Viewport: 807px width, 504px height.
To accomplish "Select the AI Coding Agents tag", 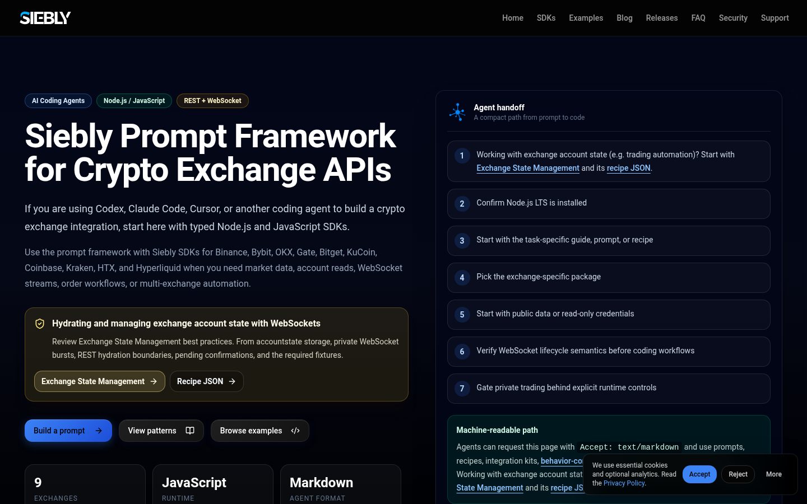I will [58, 101].
